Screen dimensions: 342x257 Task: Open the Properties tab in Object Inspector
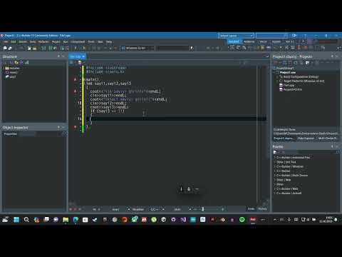click(x=10, y=134)
